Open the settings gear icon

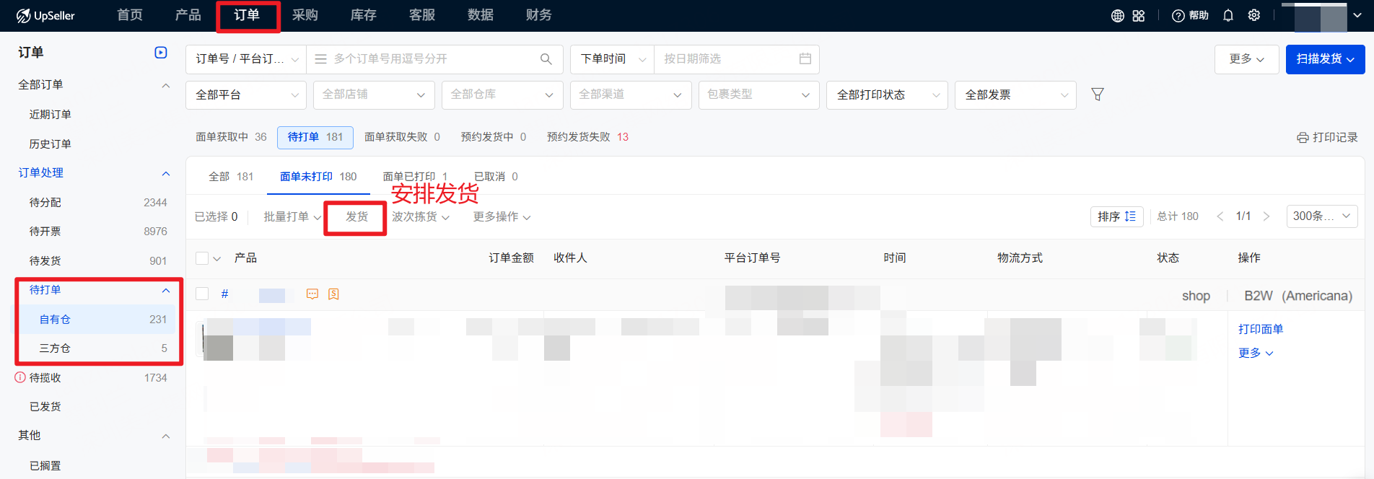pos(1254,16)
